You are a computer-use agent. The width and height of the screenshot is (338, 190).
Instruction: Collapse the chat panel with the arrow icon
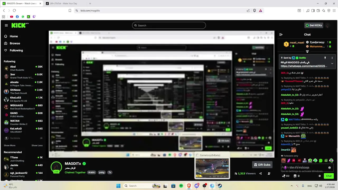(281, 35)
